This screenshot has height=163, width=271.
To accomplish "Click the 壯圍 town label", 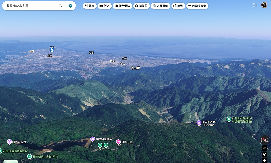I will tap(91, 52).
